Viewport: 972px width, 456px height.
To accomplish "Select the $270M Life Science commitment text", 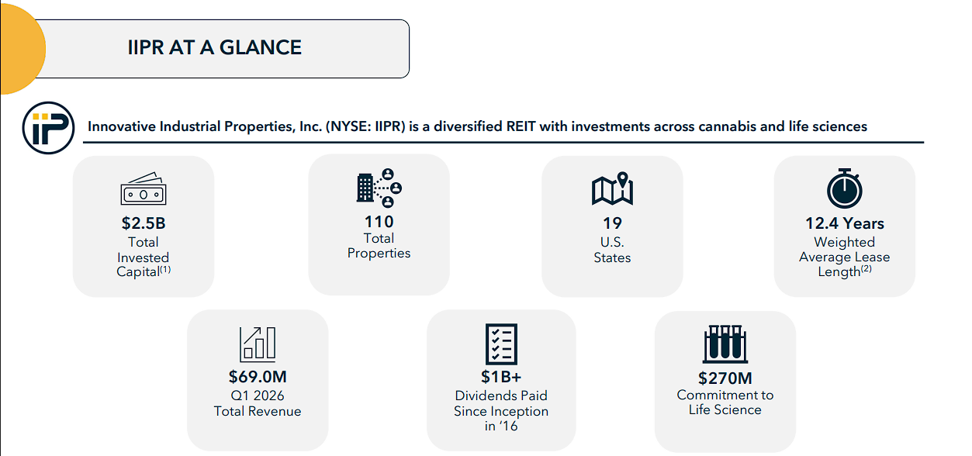I will [x=725, y=393].
